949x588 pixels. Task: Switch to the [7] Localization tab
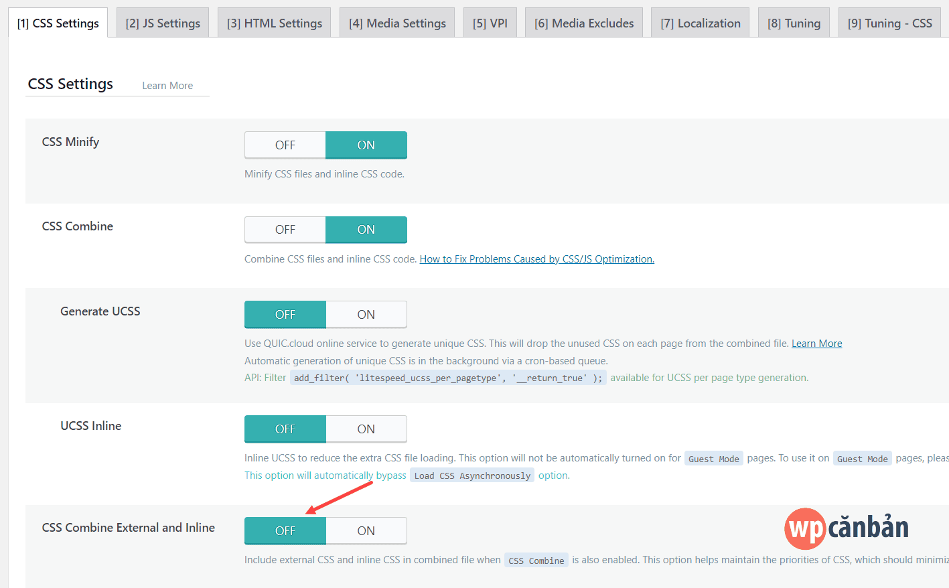pos(701,23)
